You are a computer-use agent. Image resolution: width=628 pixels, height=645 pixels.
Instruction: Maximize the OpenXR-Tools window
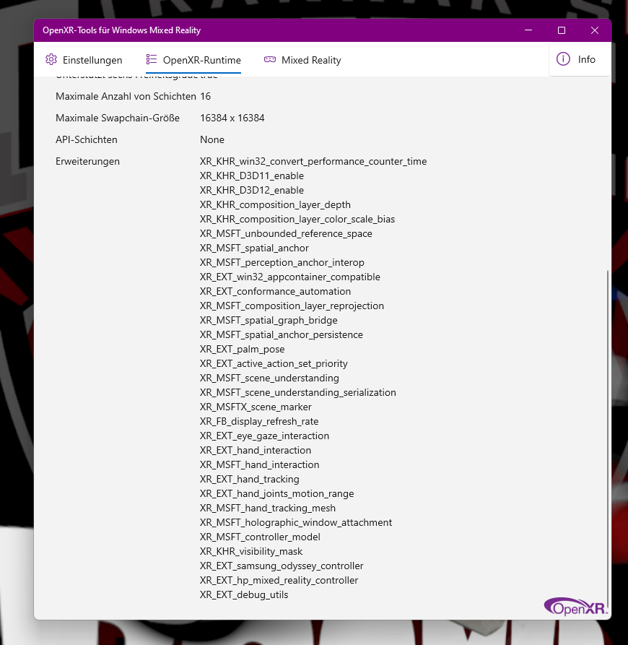click(x=562, y=30)
